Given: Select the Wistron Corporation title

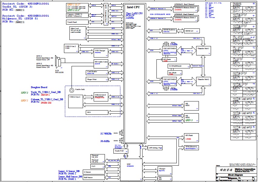Looking at the screenshot, I should [245, 169].
